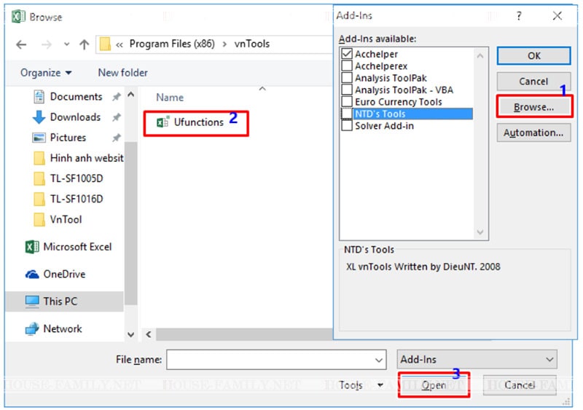583x410 pixels.
Task: Click the pin icon next to Documents
Action: click(117, 97)
